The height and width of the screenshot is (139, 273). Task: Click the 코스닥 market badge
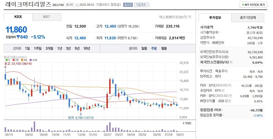click(70, 5)
